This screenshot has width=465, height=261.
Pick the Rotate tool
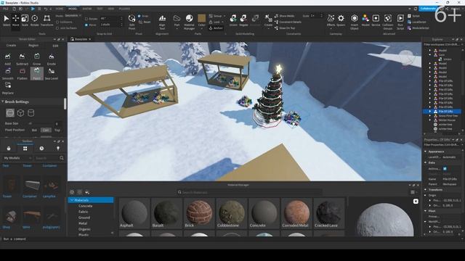pyautogui.click(x=35, y=20)
